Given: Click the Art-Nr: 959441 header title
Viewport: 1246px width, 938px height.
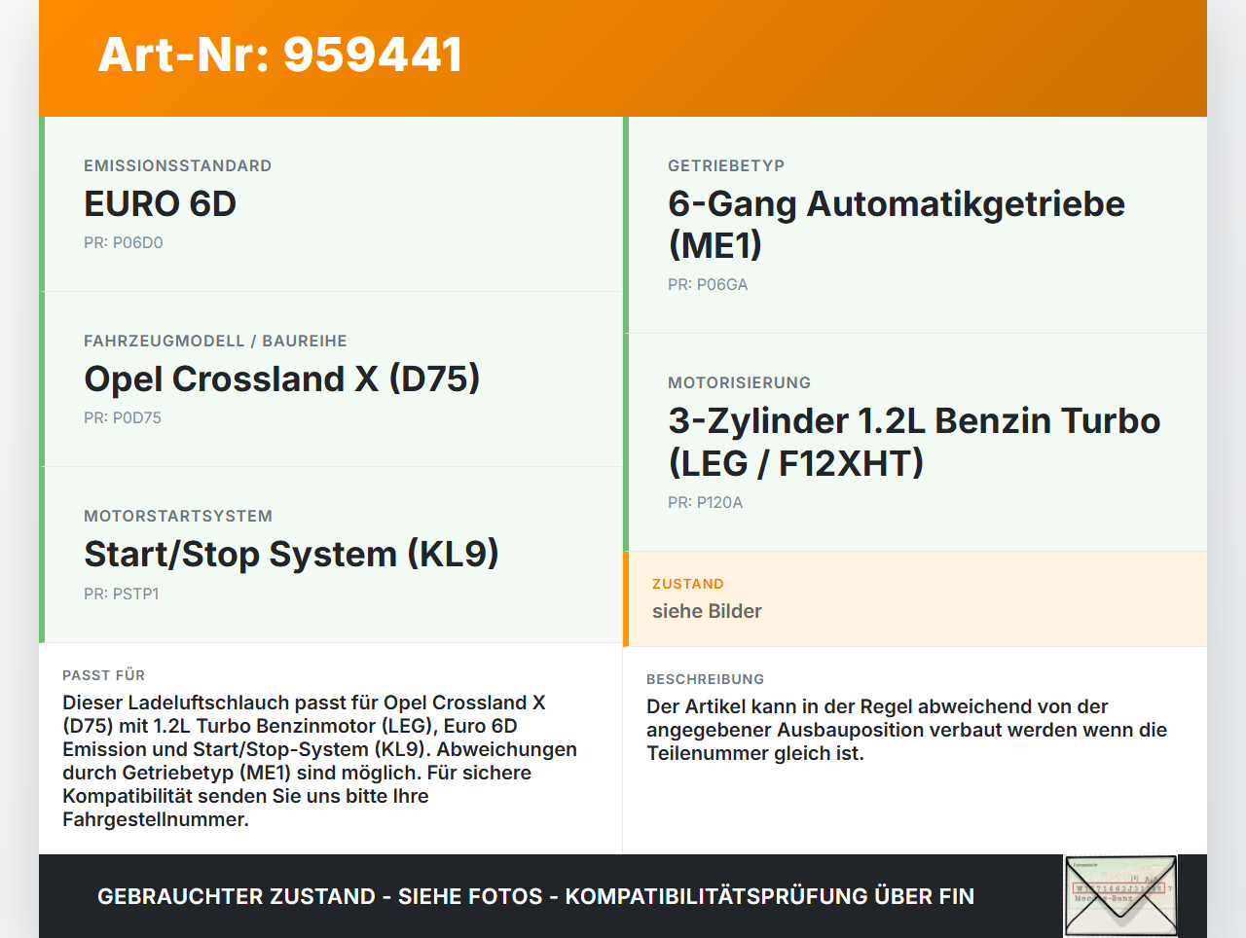Looking at the screenshot, I should 280,54.
